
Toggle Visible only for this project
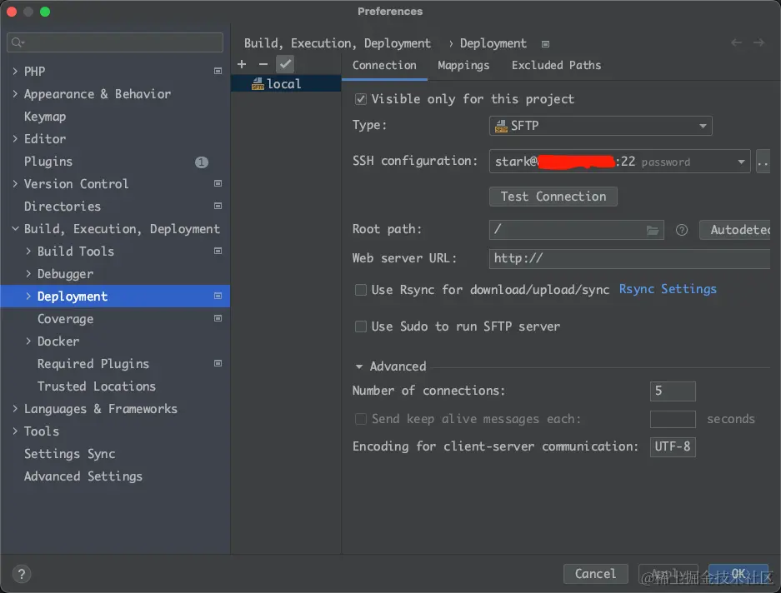[361, 99]
